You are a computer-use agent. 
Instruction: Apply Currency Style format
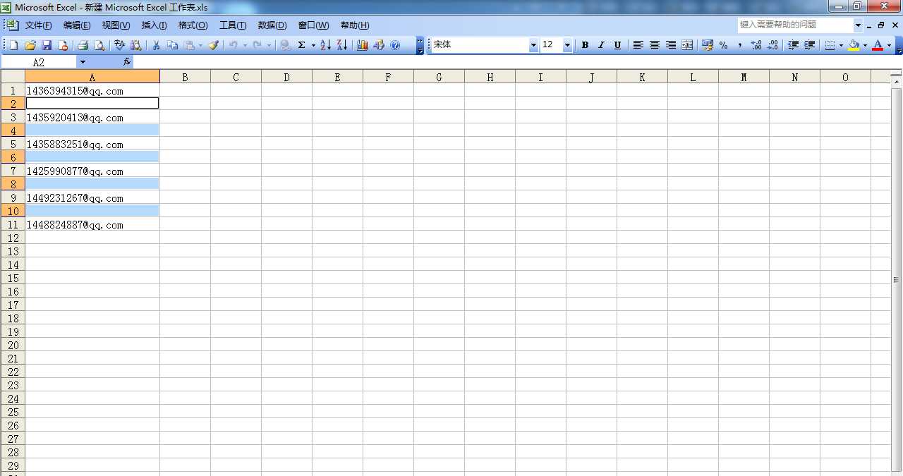tap(708, 45)
